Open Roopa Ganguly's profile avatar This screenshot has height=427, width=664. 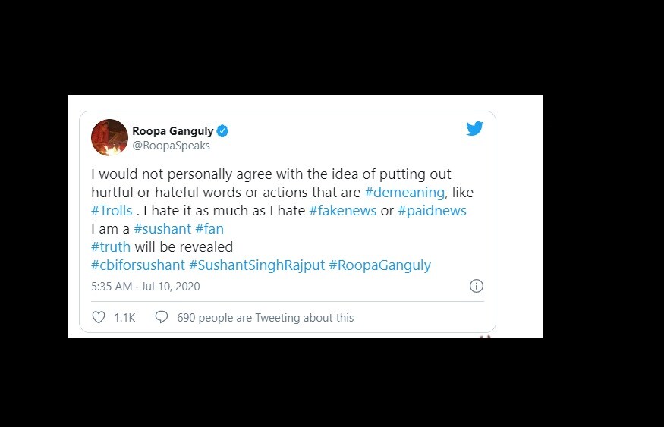click(x=110, y=137)
